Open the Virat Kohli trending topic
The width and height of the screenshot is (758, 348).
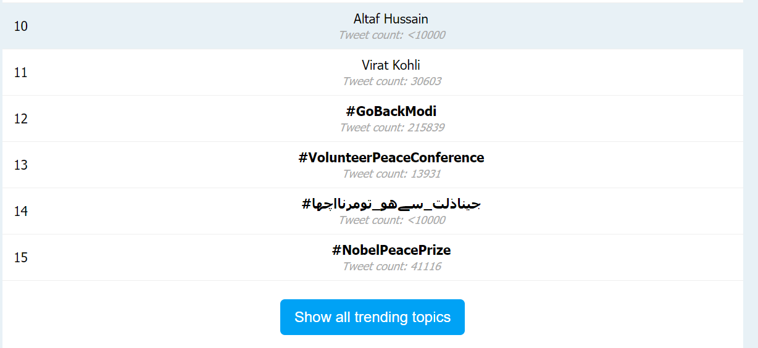click(x=391, y=65)
